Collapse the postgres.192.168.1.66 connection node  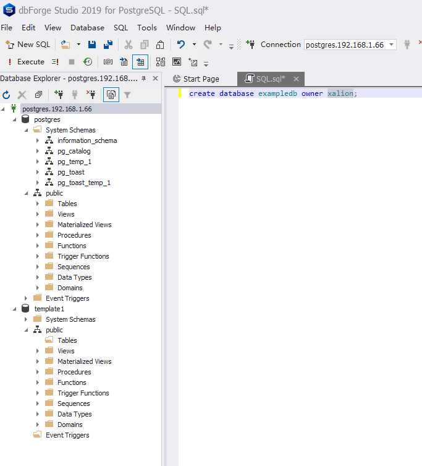3,109
